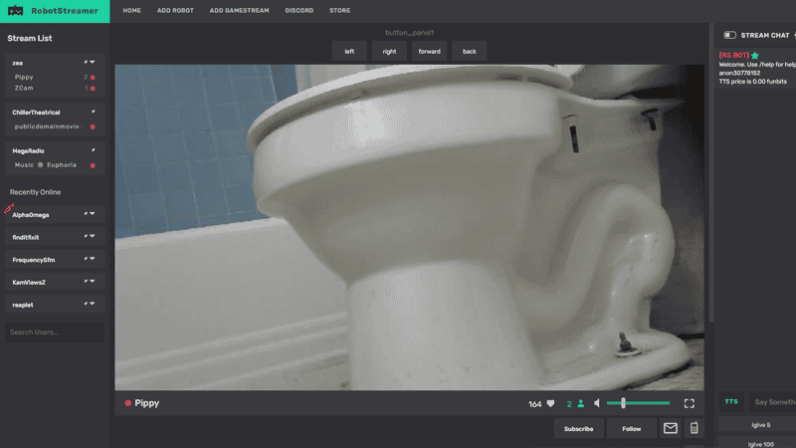Click the small icon in ChillerTheatrical header
The image size is (796, 448).
pyautogui.click(x=94, y=112)
